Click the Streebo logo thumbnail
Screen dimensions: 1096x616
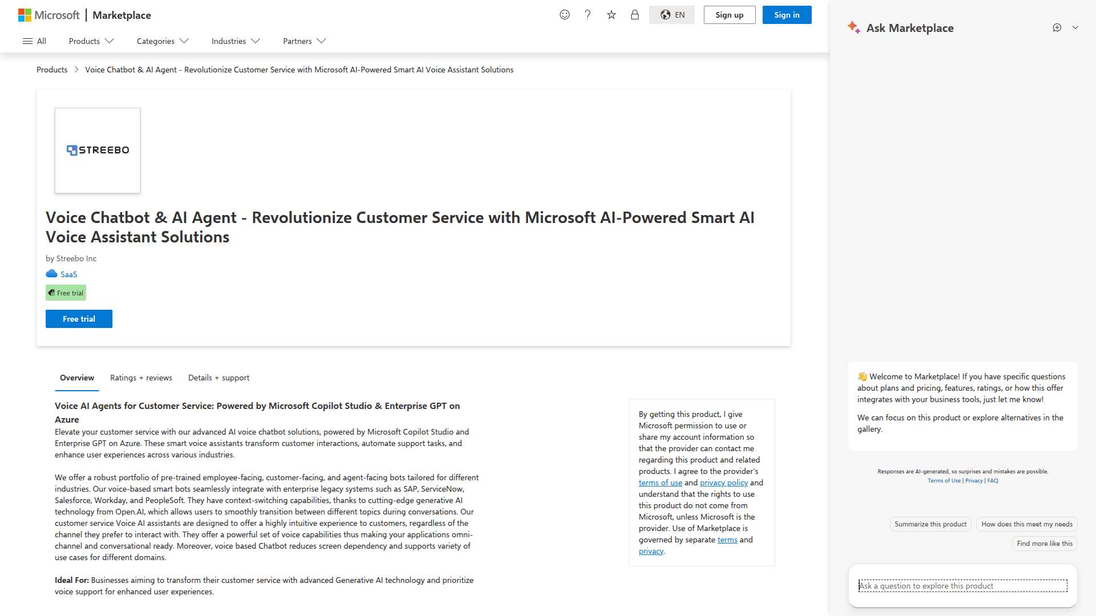98,151
